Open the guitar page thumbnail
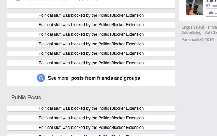This screenshot has width=217, height=136. click(194, 7)
